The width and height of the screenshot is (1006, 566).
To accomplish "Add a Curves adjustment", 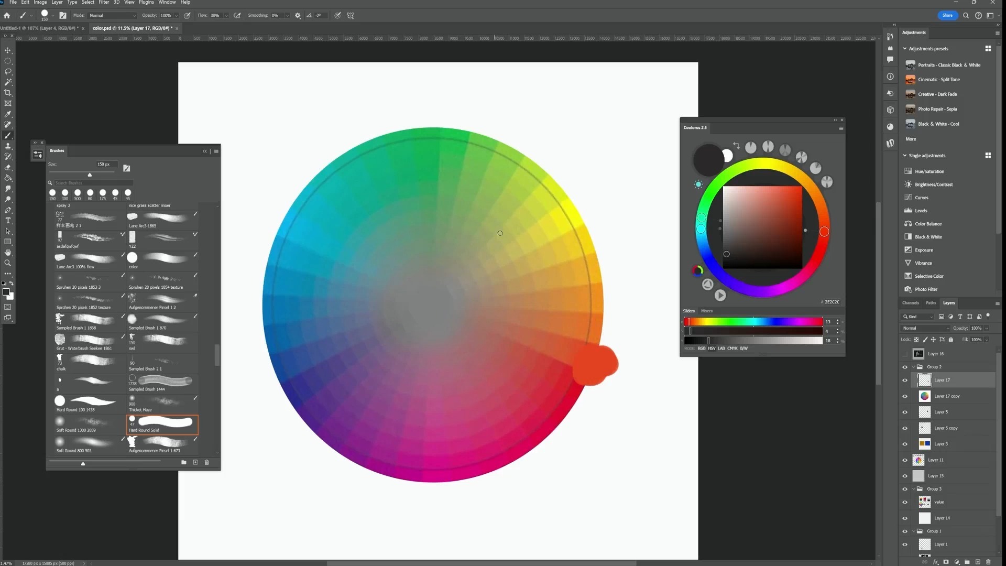I will pos(921,198).
